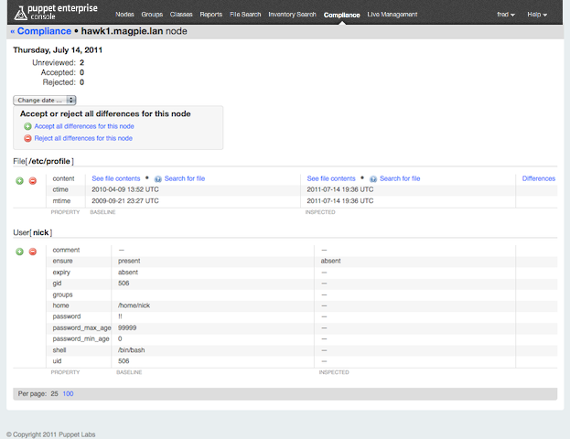Screen dimensions: 570x439
Task: Click inspected search magnifier icon
Action: (x=373, y=178)
